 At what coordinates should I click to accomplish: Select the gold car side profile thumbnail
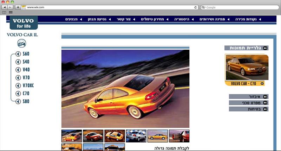click(157, 136)
